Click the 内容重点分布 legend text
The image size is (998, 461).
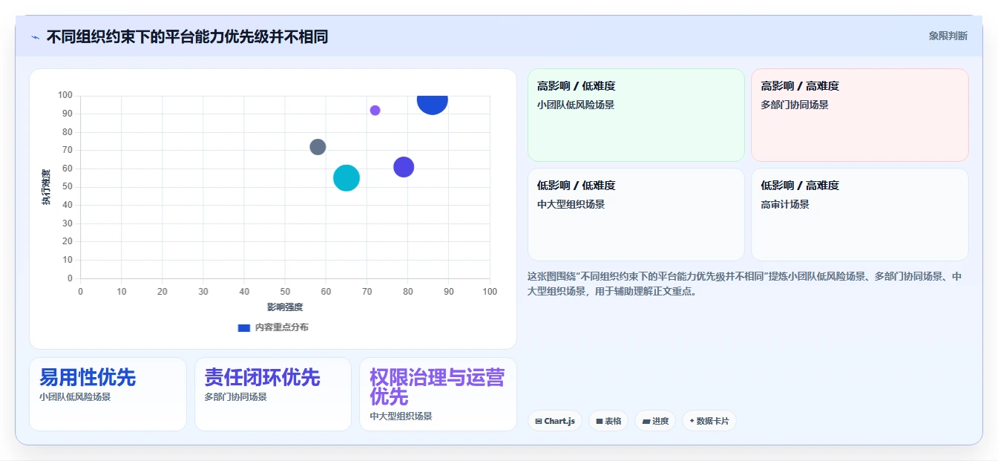tap(281, 327)
